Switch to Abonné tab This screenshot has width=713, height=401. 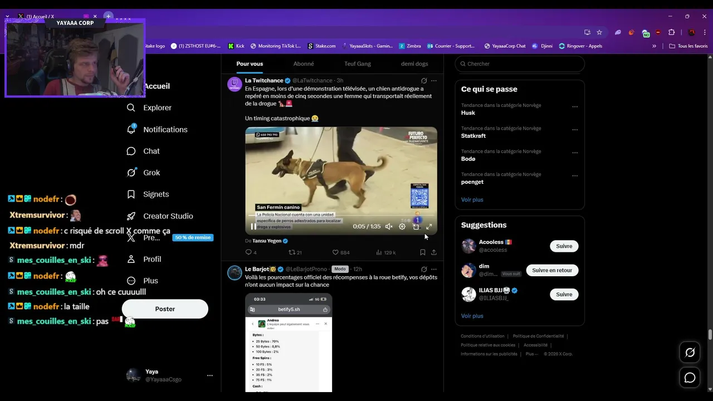pos(304,63)
